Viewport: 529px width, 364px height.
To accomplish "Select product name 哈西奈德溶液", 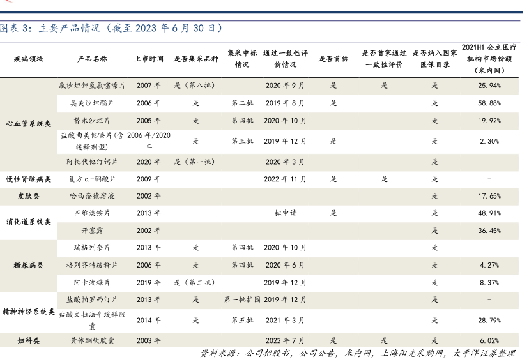I will 92,196.
